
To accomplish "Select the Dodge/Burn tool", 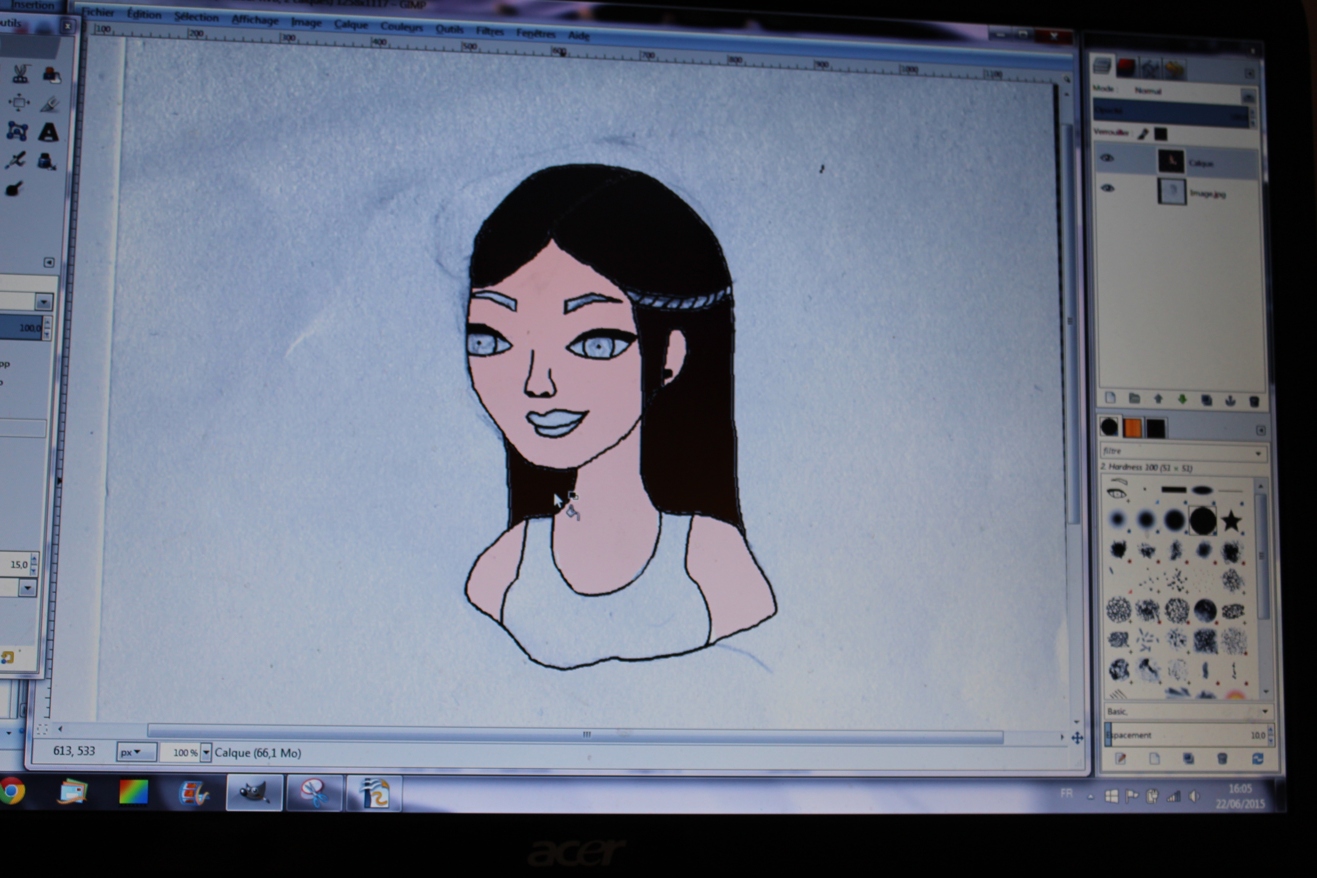I will pyautogui.click(x=15, y=189).
